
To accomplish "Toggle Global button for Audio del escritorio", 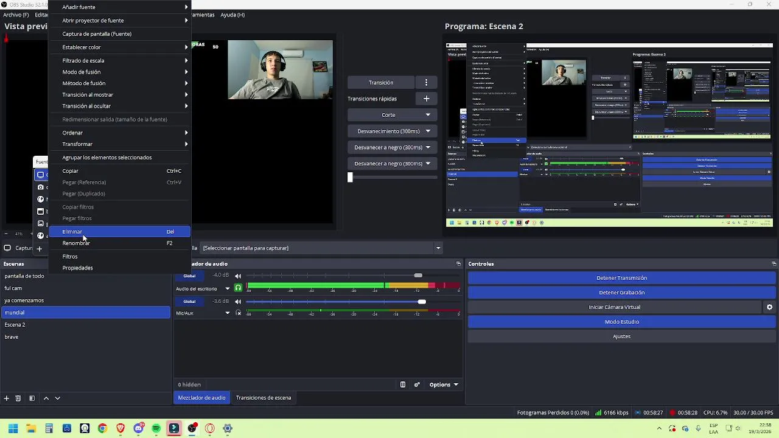I will 189,276.
